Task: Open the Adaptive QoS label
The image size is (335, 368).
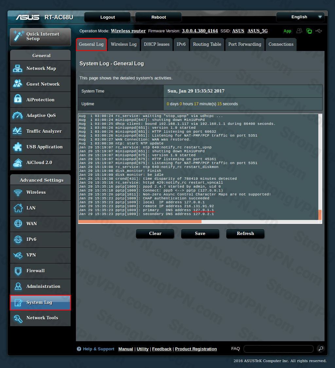Action: 41,115
